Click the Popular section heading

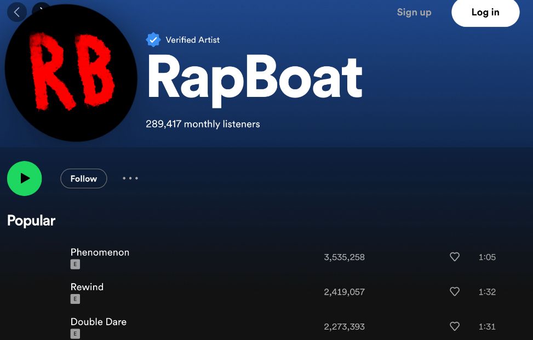(x=31, y=221)
